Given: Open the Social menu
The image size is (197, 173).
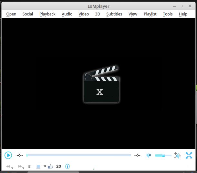Looking at the screenshot, I should point(28,14).
